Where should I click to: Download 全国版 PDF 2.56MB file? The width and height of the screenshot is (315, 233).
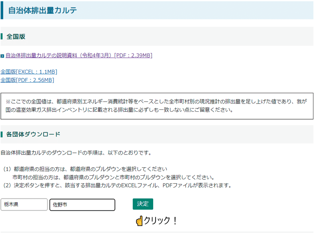tap(27, 80)
